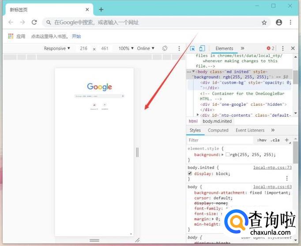
Task: Grab the viewport bottom resize handle
Action: click(x=94, y=240)
